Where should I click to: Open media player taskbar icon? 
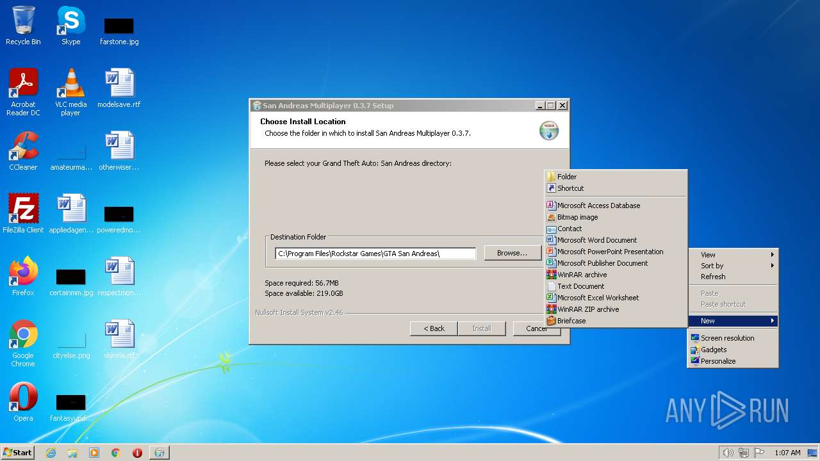94,453
